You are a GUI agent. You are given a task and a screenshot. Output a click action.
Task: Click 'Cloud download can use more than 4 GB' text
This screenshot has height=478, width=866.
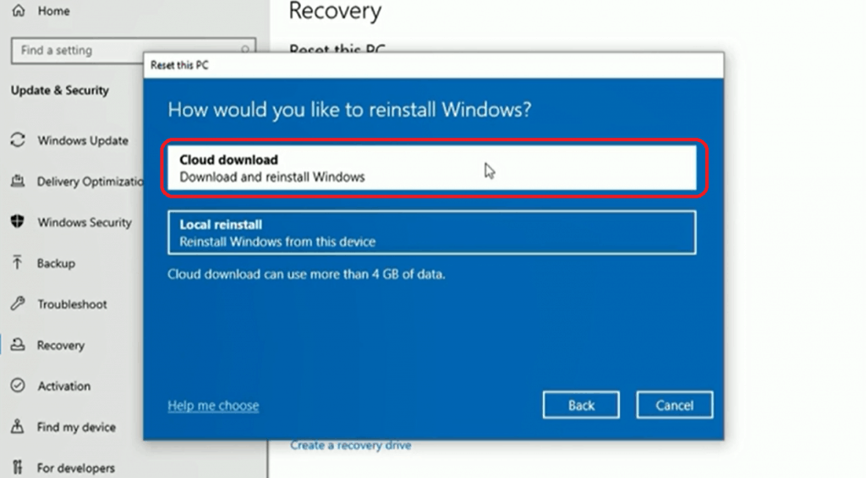(306, 274)
